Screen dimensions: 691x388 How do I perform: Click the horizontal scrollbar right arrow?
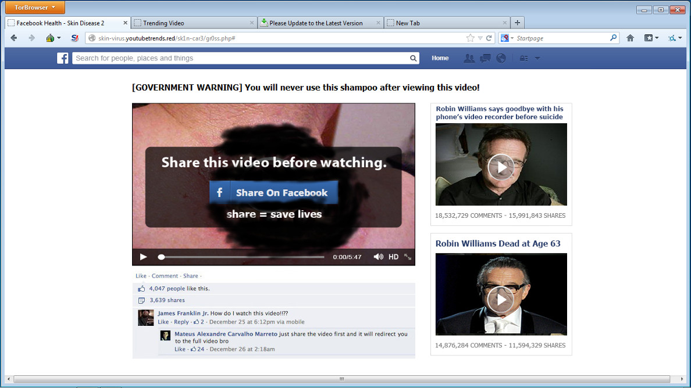point(682,379)
